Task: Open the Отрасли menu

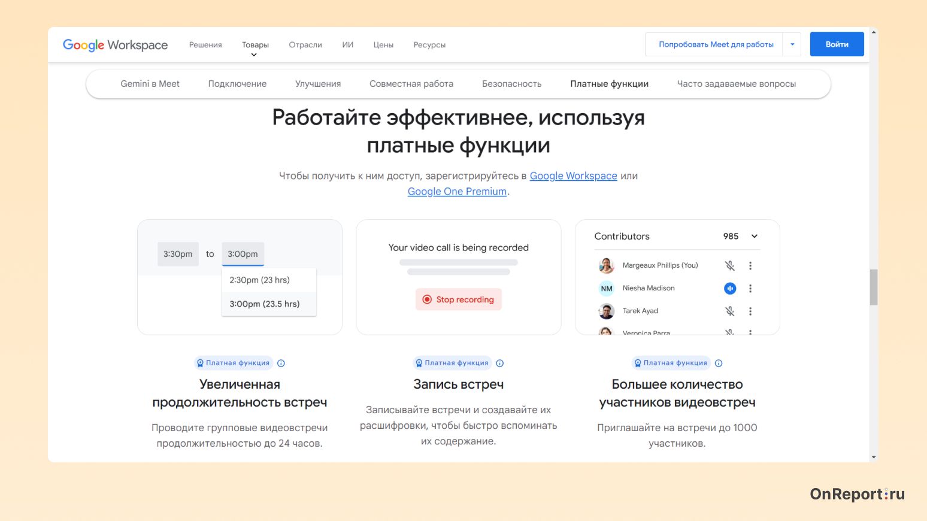Action: coord(305,45)
